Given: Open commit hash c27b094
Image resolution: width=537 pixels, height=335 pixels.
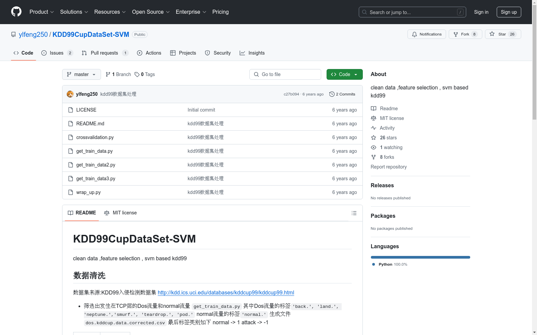Looking at the screenshot, I should click(291, 94).
